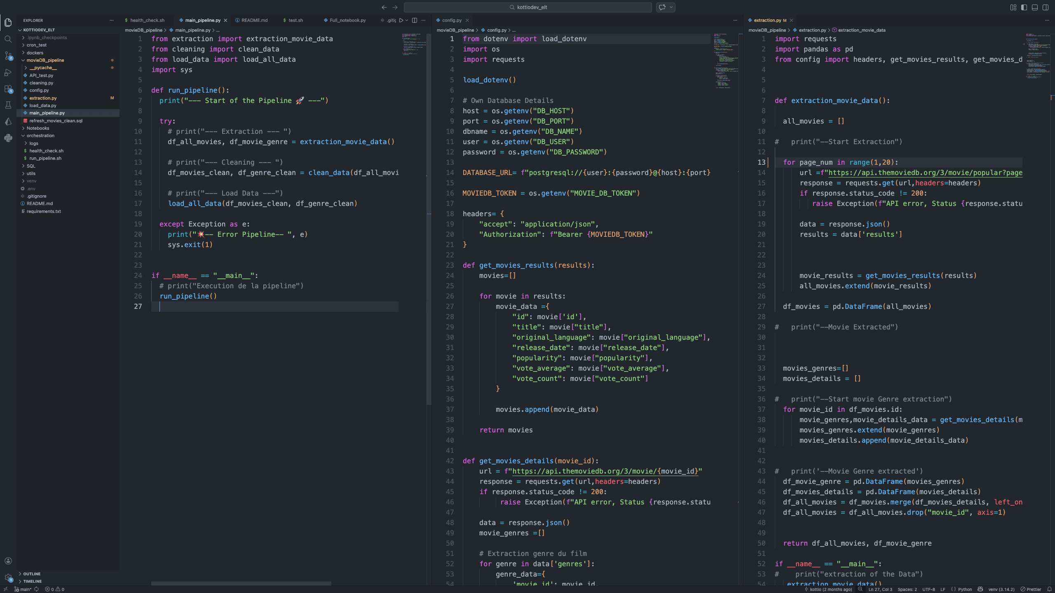Expand the .ipynb_checkpoints folder

click(x=68, y=37)
